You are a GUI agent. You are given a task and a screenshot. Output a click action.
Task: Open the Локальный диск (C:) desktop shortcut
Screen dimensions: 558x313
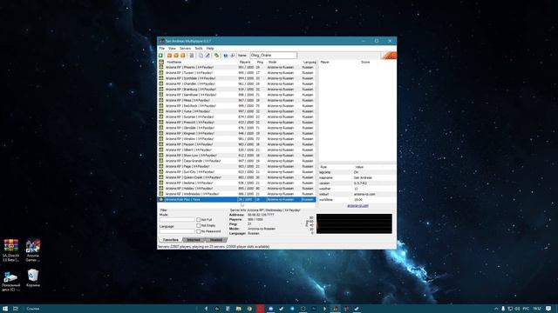(10, 282)
